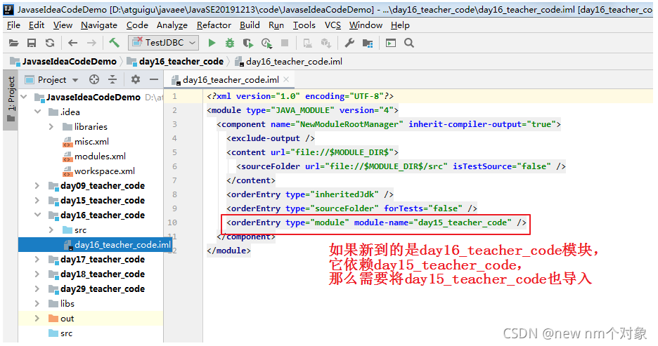Open the TestJDBC run configuration dropdown
Viewport: 658px width, 346px height.
tap(164, 43)
